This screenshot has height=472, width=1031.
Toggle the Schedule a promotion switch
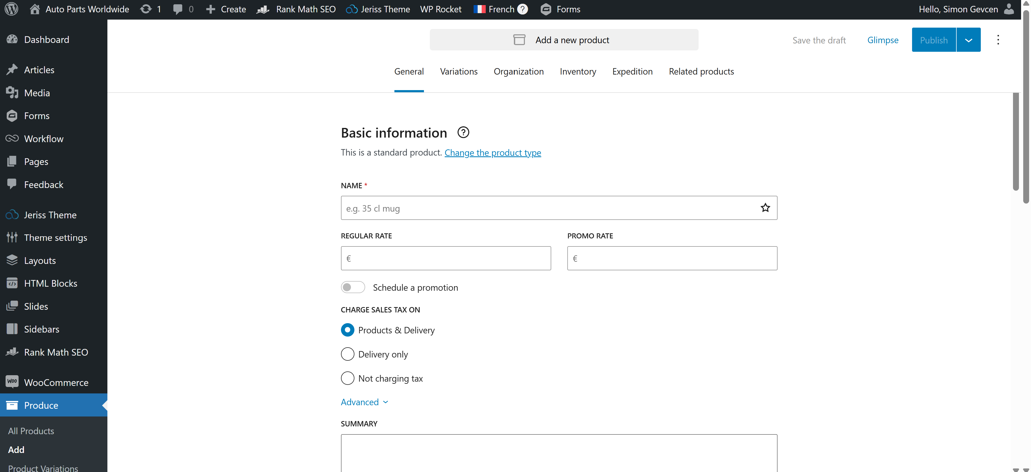point(353,287)
